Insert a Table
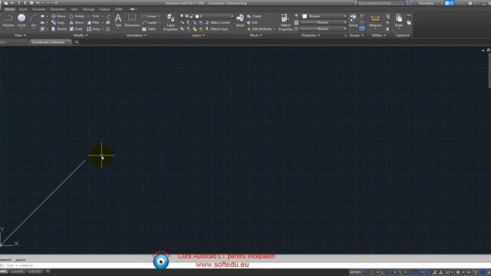Screen dimensions: 491x276 point(149,29)
